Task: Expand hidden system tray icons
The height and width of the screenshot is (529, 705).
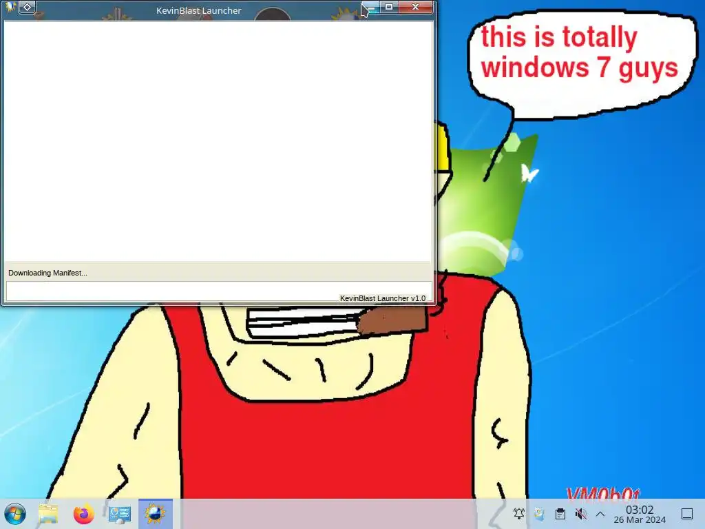Action: pyautogui.click(x=600, y=514)
